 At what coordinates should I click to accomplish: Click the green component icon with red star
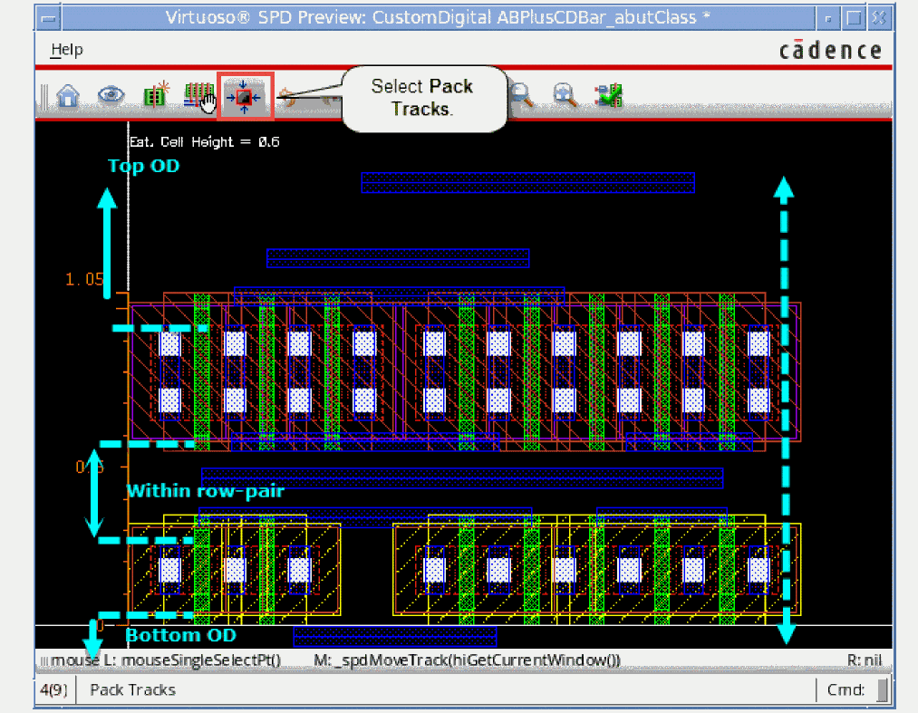coord(156,95)
